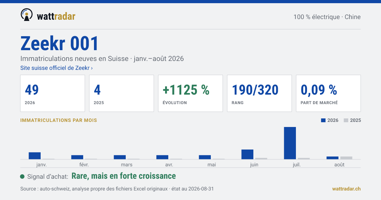Click the 2026 bar for mai
The width and height of the screenshot is (381, 200).
(205, 157)
